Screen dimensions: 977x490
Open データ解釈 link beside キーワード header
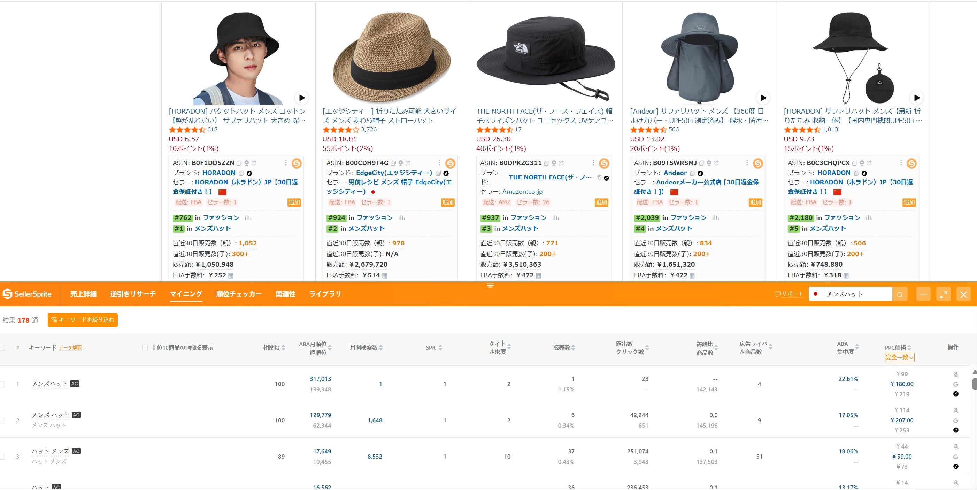coord(70,348)
